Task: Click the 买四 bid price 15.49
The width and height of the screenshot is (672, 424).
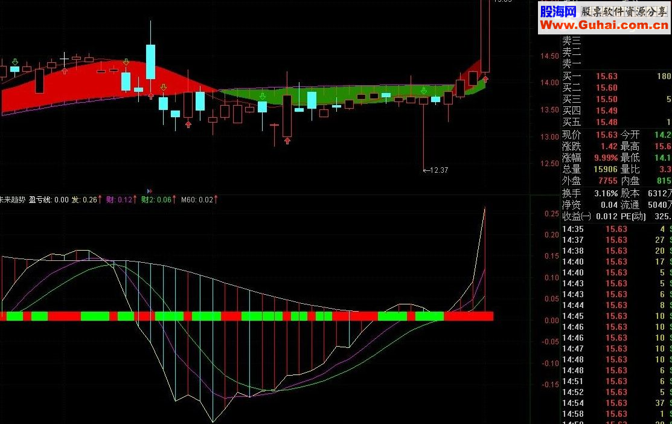Action: tap(607, 111)
